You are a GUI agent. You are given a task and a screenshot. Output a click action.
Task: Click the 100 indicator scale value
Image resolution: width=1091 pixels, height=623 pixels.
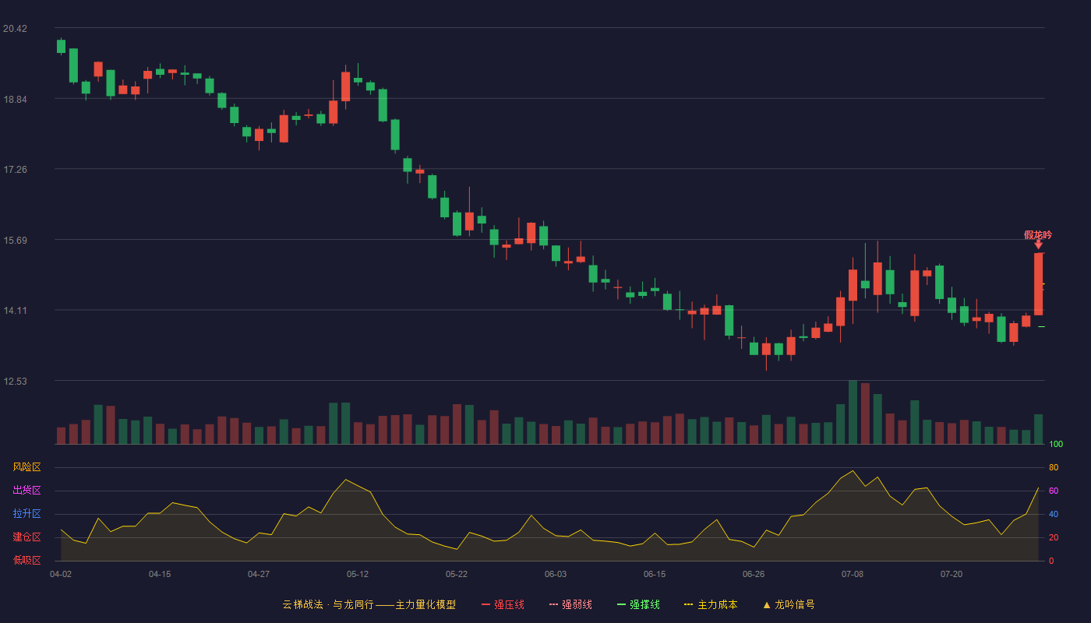[x=1056, y=445]
